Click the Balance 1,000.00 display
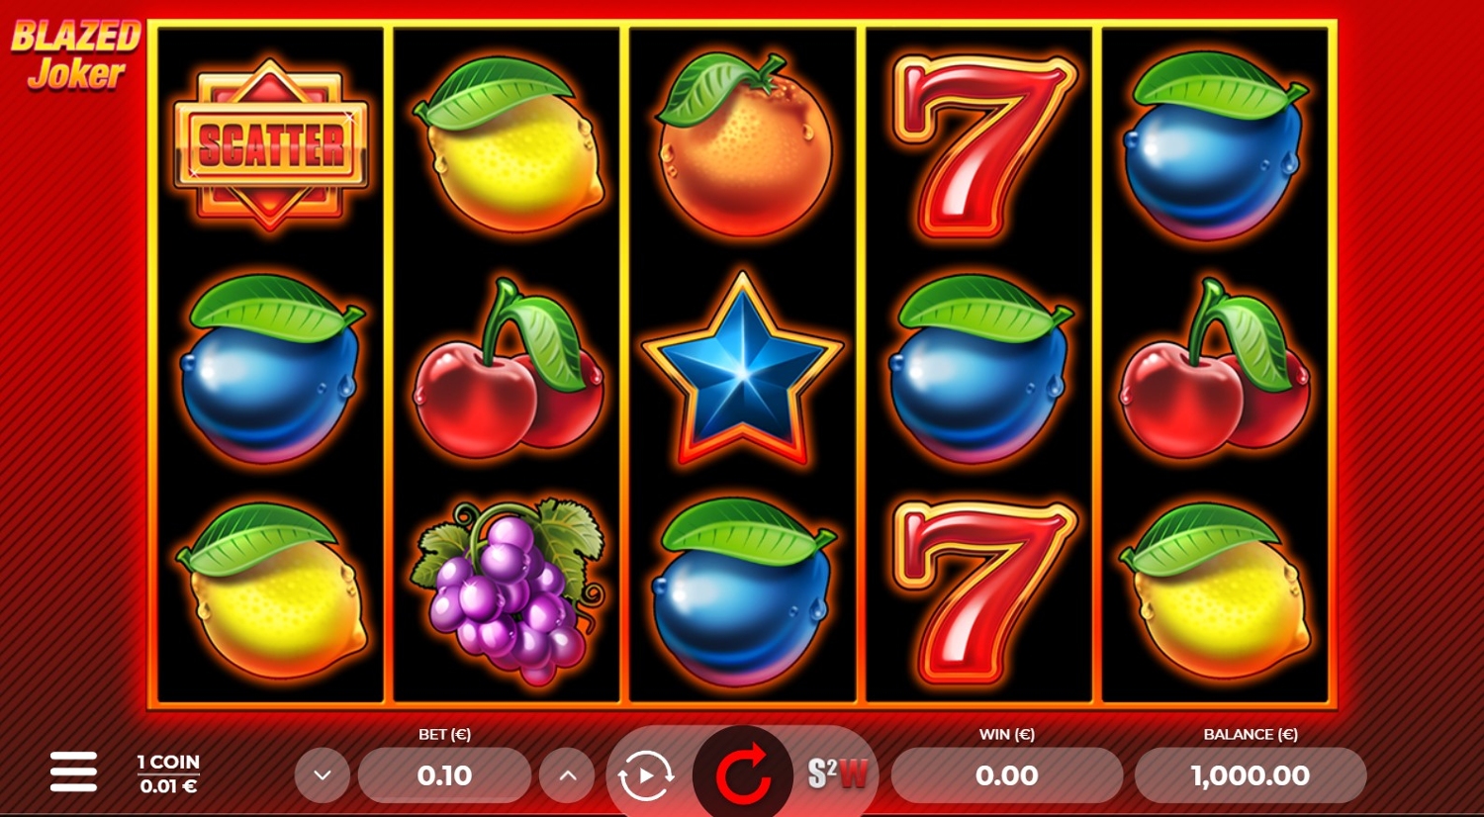This screenshot has height=817, width=1484. point(1251,775)
